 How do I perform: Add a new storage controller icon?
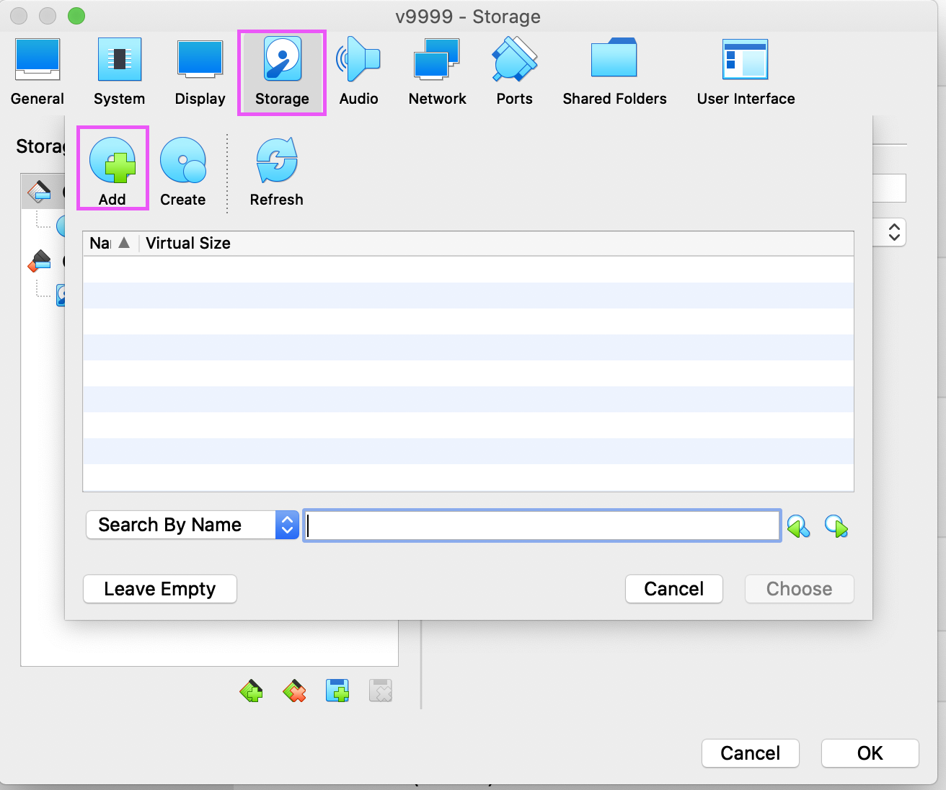[251, 691]
